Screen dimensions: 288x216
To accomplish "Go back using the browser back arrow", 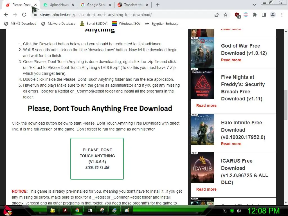I will [6, 15].
